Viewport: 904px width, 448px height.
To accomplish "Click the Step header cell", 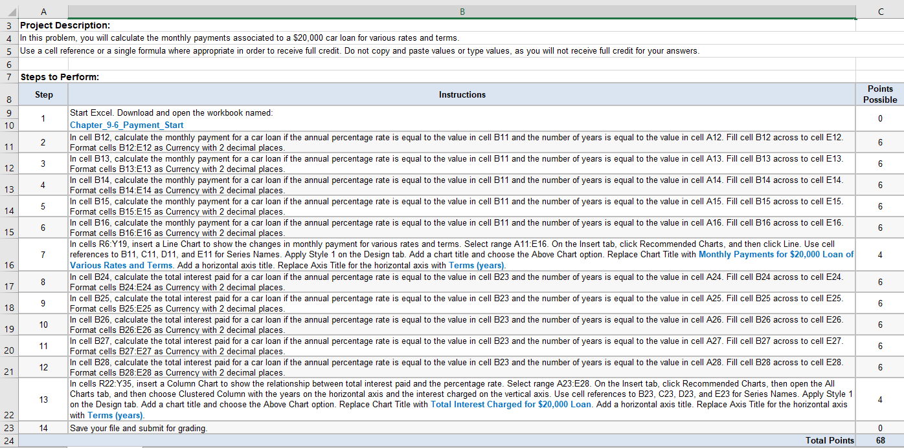I will click(x=43, y=94).
